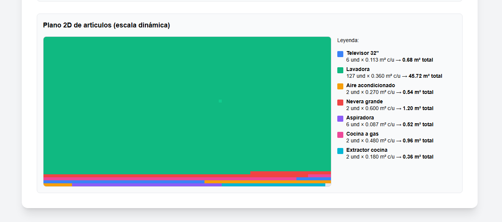The width and height of the screenshot is (502, 222).
Task: Select the red Nevera grande legend swatch
Action: coord(340,103)
